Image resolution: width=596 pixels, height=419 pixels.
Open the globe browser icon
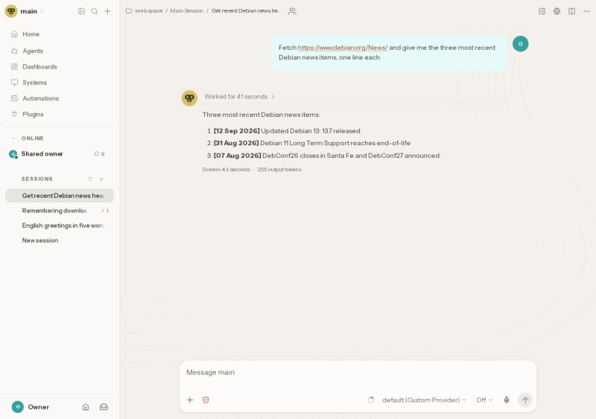click(x=557, y=11)
